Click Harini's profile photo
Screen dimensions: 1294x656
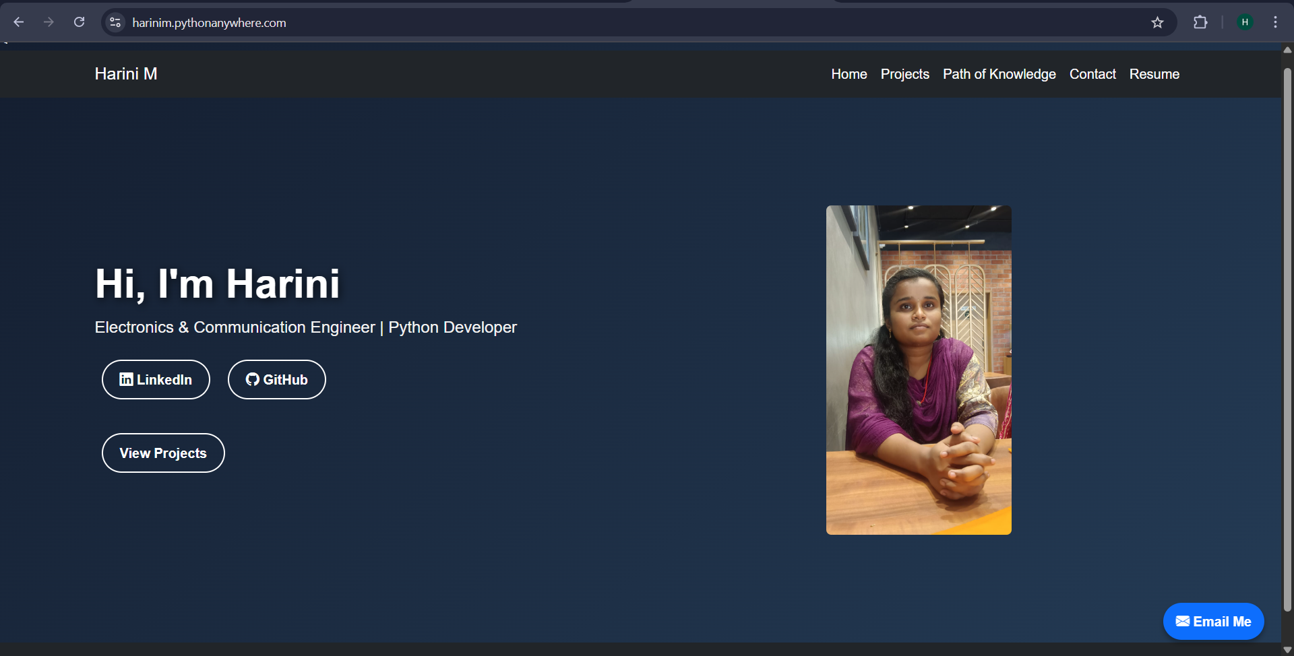[x=919, y=370]
